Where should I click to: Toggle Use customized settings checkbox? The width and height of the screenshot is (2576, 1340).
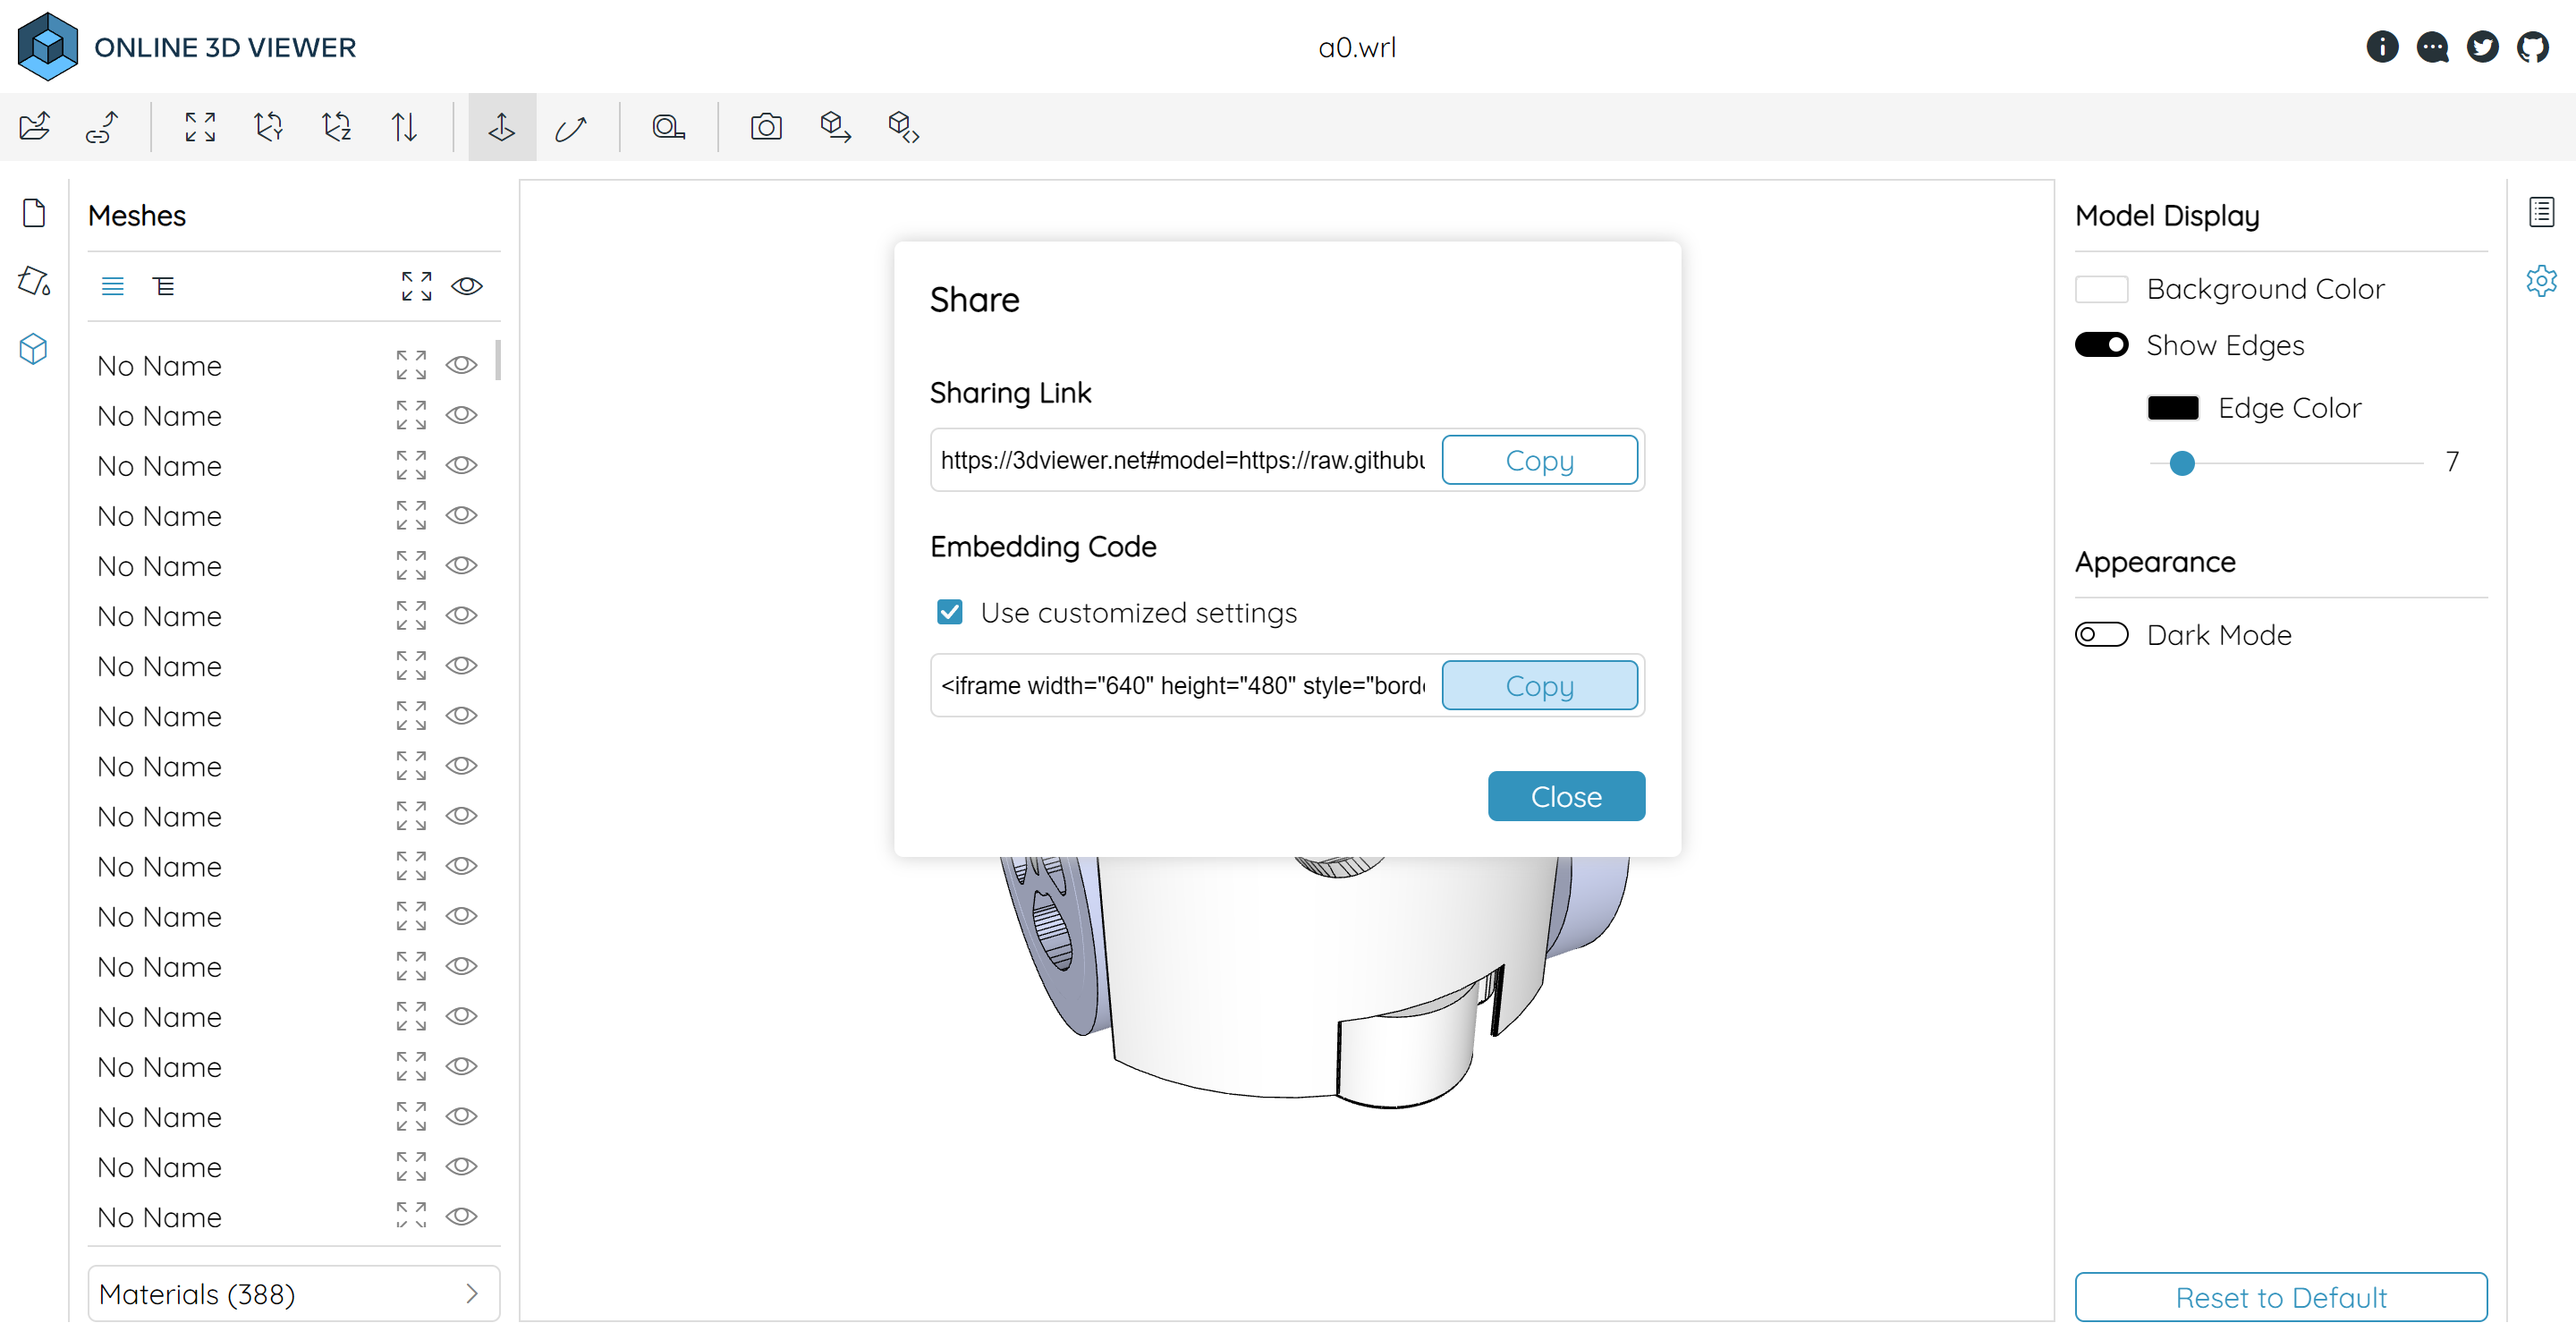coord(950,612)
